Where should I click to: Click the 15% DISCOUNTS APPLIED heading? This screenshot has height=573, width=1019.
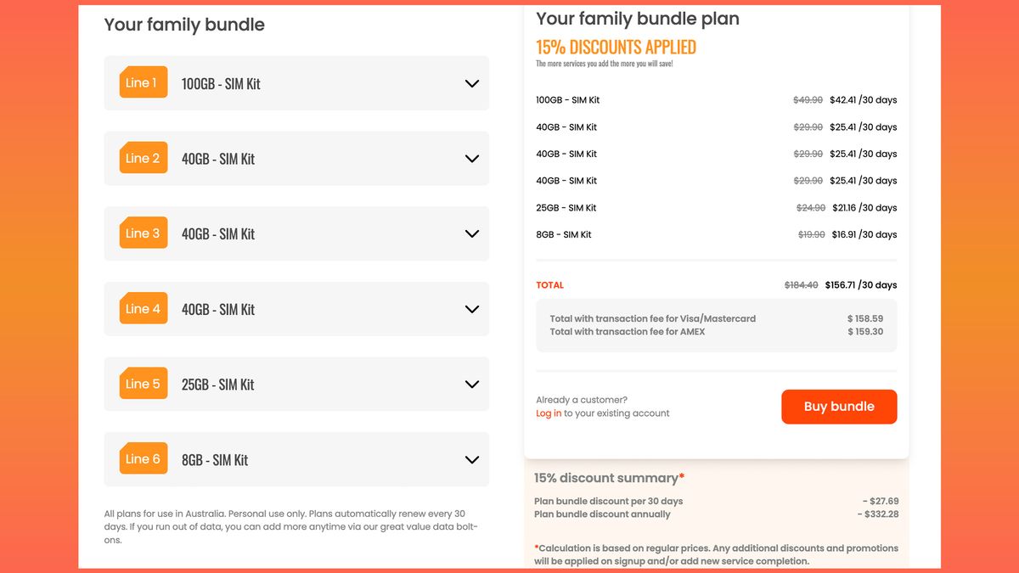point(616,48)
